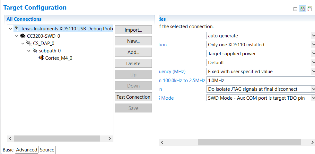315x154 pixels.
Task: Collapse the CC3200-SWD_0 tree node
Action: 17,36
